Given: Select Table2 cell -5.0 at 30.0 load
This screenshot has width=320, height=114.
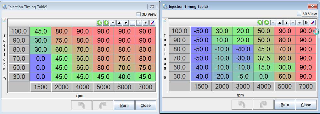Looking at the screenshot, I should click(243, 76).
